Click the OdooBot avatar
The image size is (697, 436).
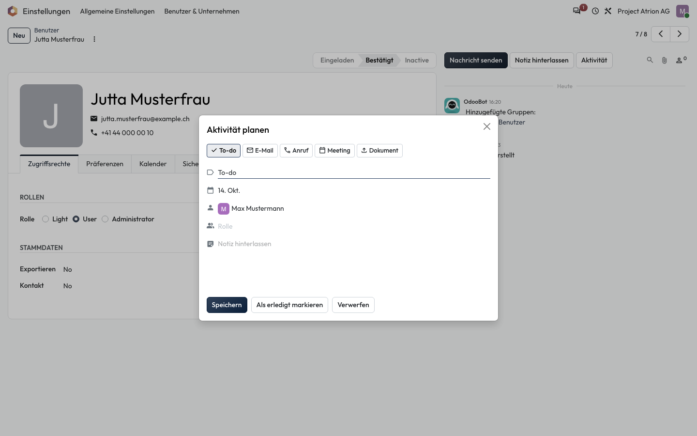pyautogui.click(x=452, y=105)
